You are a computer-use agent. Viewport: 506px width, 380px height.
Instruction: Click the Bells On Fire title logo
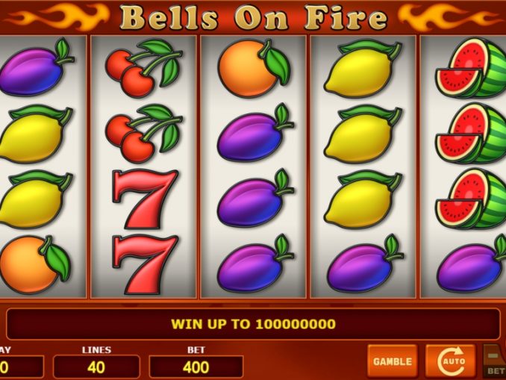[x=253, y=17]
